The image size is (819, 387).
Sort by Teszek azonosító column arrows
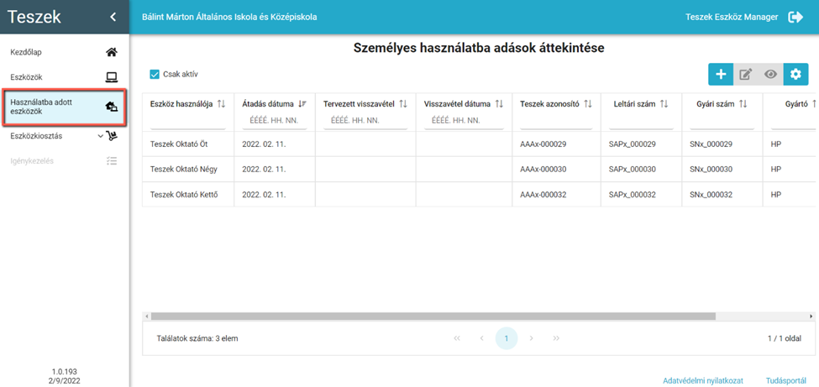tap(588, 104)
